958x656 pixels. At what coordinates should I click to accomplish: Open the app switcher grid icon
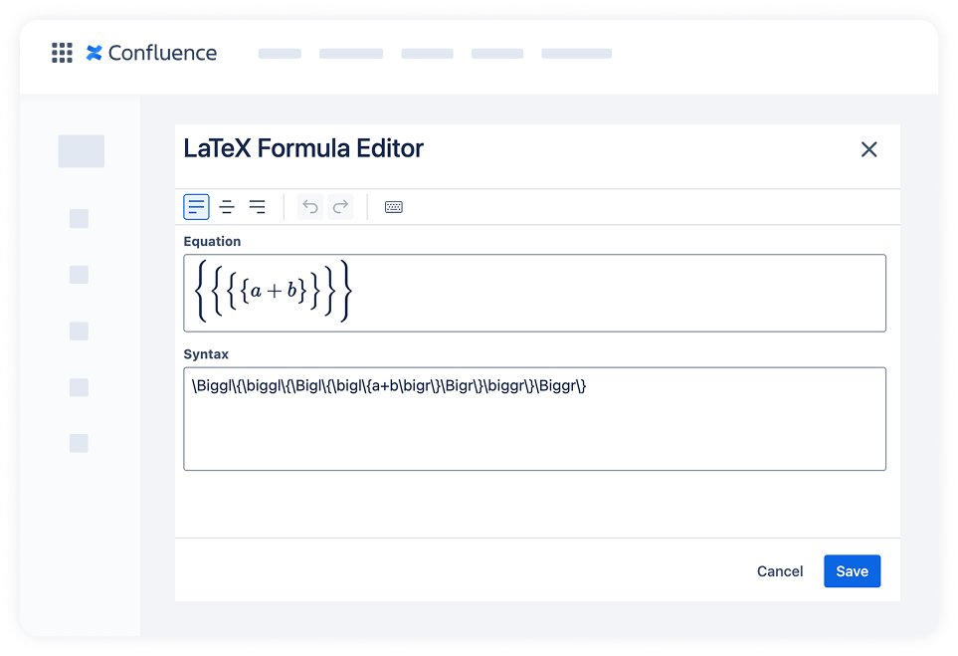tap(62, 53)
